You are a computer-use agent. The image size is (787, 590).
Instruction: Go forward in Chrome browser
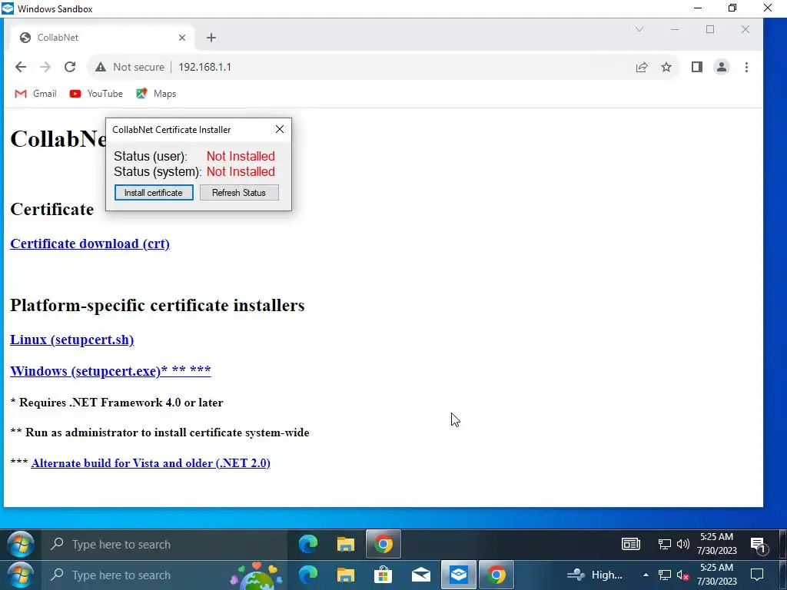pos(45,67)
